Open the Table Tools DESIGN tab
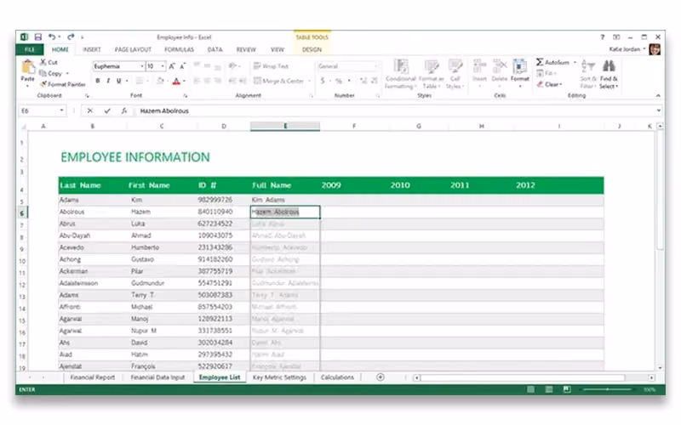This screenshot has width=681, height=425. pos(312,49)
